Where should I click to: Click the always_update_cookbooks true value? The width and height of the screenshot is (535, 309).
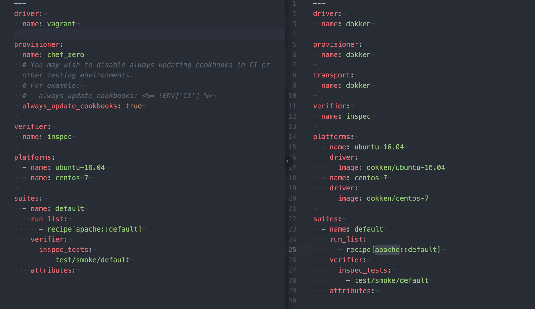pos(134,106)
